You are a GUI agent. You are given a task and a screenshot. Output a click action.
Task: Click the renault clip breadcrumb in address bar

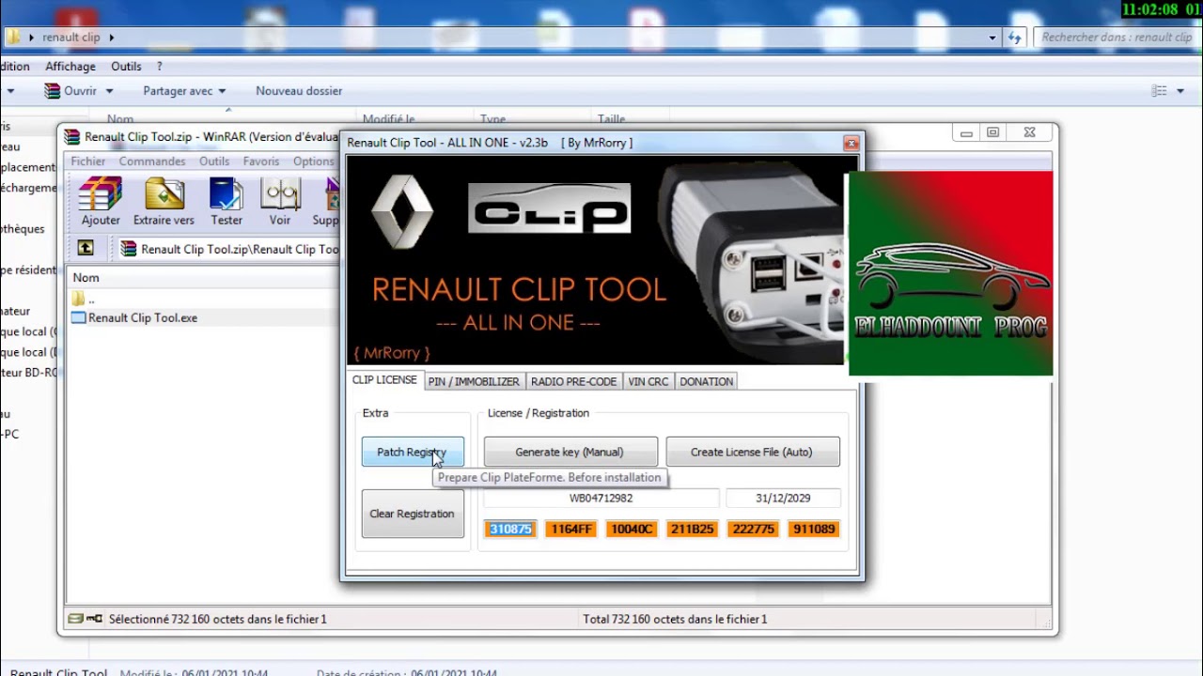pyautogui.click(x=71, y=38)
